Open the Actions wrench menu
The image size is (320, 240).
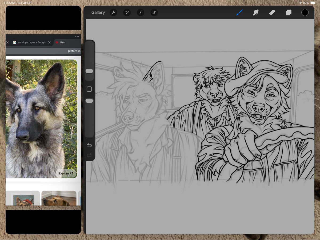113,13
